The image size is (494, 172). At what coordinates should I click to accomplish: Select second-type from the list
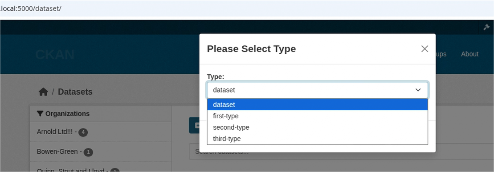(317, 128)
